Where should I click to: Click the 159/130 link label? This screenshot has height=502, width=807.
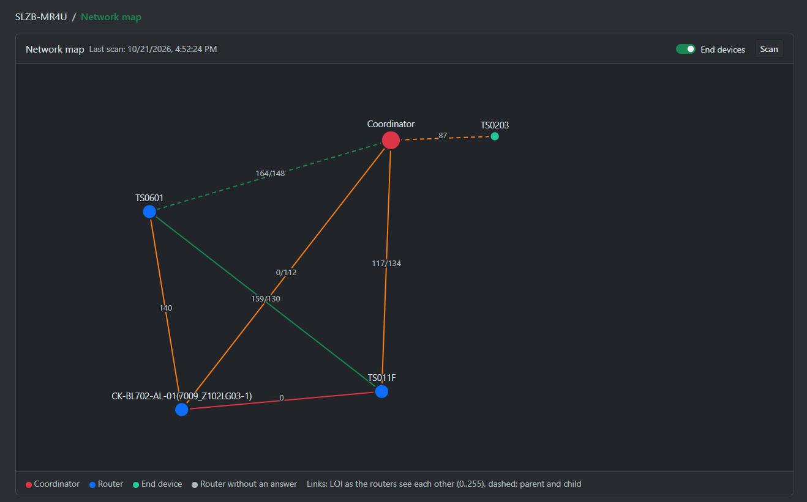[x=266, y=298]
